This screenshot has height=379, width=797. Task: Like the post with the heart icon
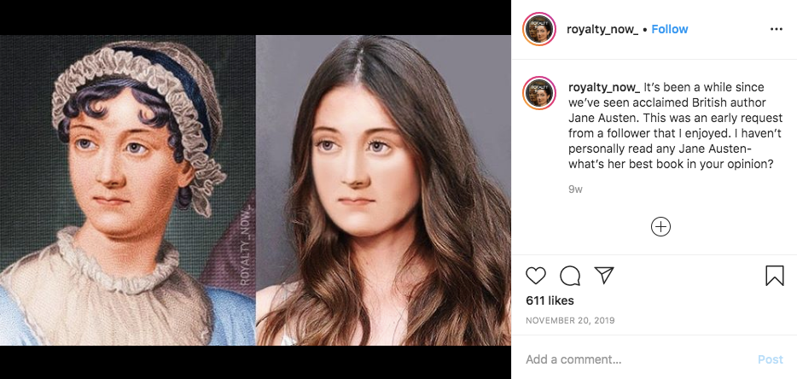click(536, 276)
